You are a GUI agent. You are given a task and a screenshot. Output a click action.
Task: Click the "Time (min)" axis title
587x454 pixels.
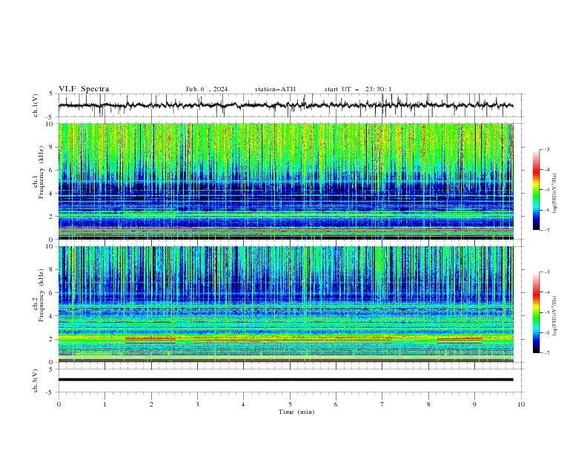pyautogui.click(x=296, y=412)
